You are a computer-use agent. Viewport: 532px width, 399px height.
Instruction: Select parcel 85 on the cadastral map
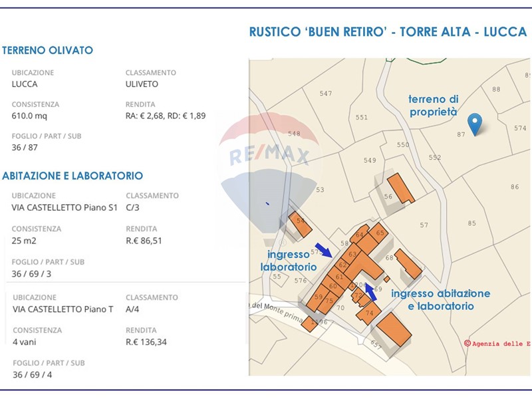[x=472, y=223]
